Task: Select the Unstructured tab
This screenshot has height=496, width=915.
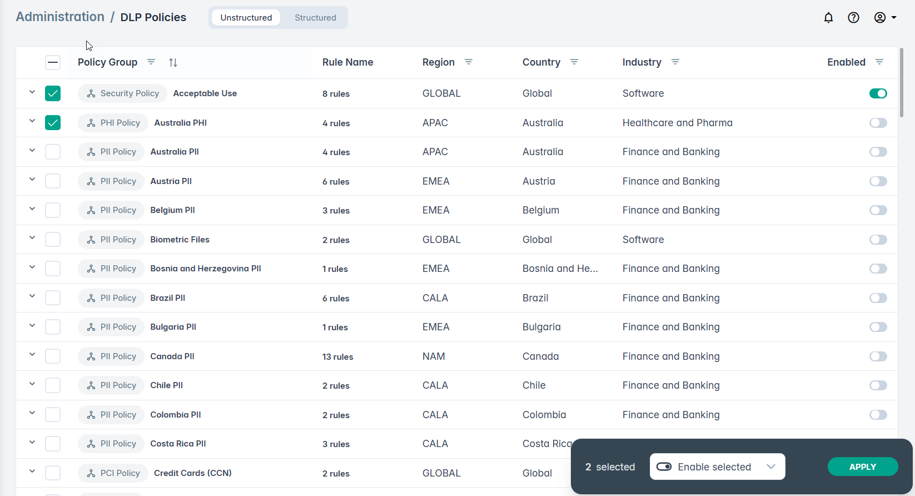Action: tap(246, 18)
